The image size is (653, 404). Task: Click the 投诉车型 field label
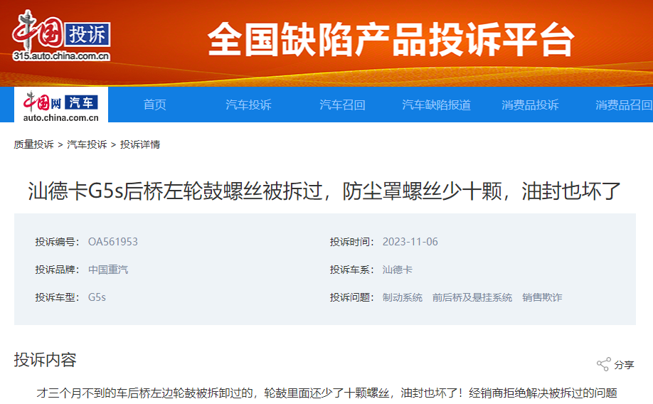pyautogui.click(x=57, y=297)
